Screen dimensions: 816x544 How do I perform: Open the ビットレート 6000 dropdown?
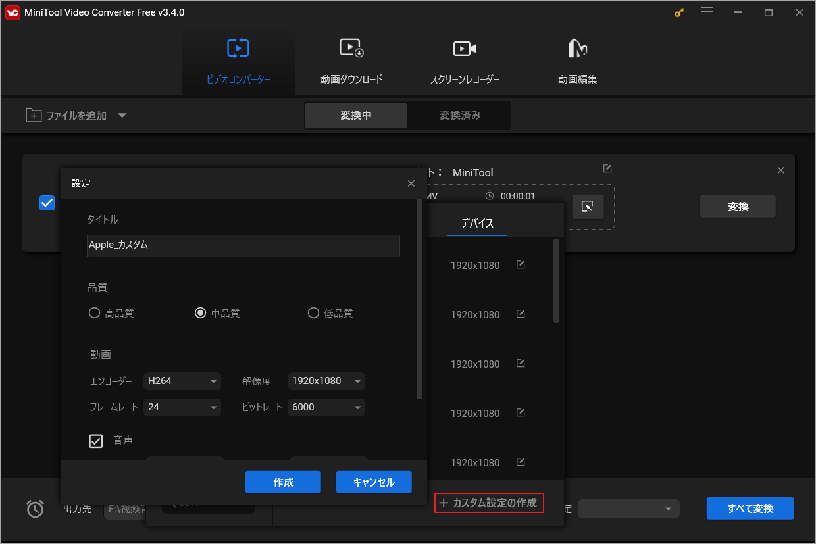pos(326,407)
